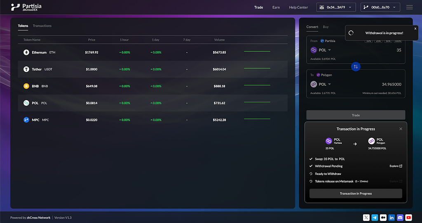
Task: Click the BNB row sparkline chart
Action: (257, 85)
